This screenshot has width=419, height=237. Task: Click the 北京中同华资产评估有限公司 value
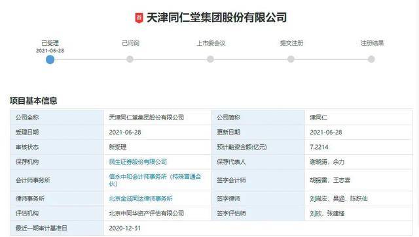click(147, 213)
